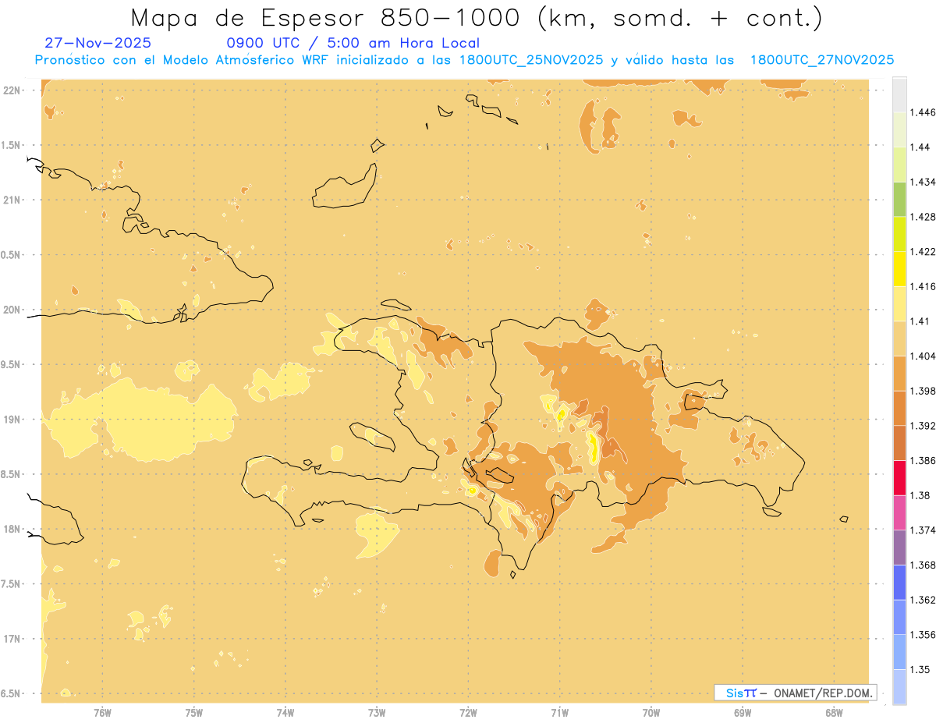Click the green swatch in the color legend
Viewport: 936px width, 723px height.
(899, 199)
